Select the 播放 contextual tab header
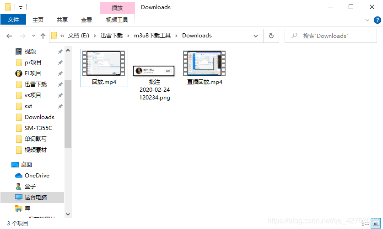This screenshot has height=229, width=383. click(117, 8)
